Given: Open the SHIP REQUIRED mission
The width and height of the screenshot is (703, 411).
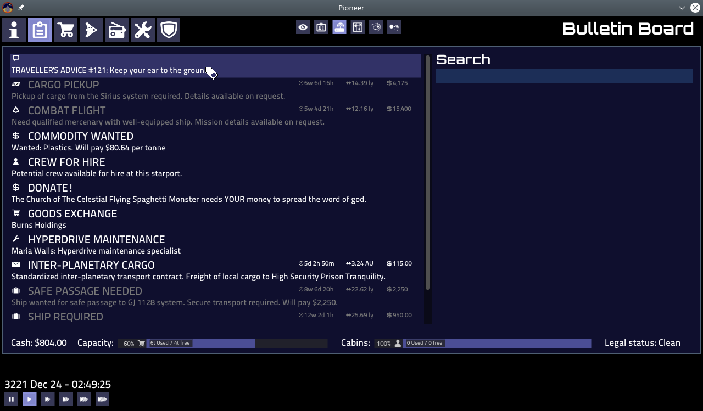Looking at the screenshot, I should tap(215, 317).
